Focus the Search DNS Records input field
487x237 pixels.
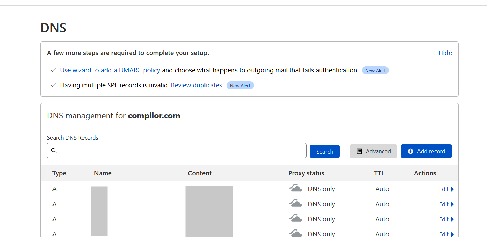[181, 151]
